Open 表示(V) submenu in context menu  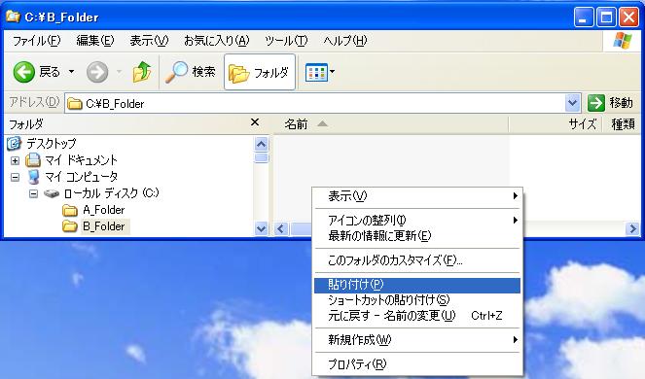417,196
